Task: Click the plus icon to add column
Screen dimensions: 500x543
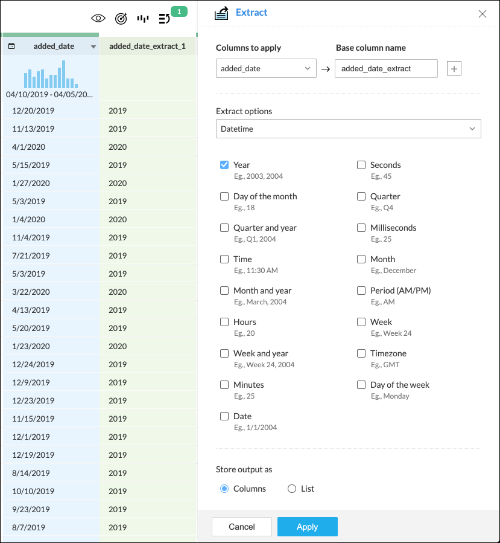Action: point(454,69)
